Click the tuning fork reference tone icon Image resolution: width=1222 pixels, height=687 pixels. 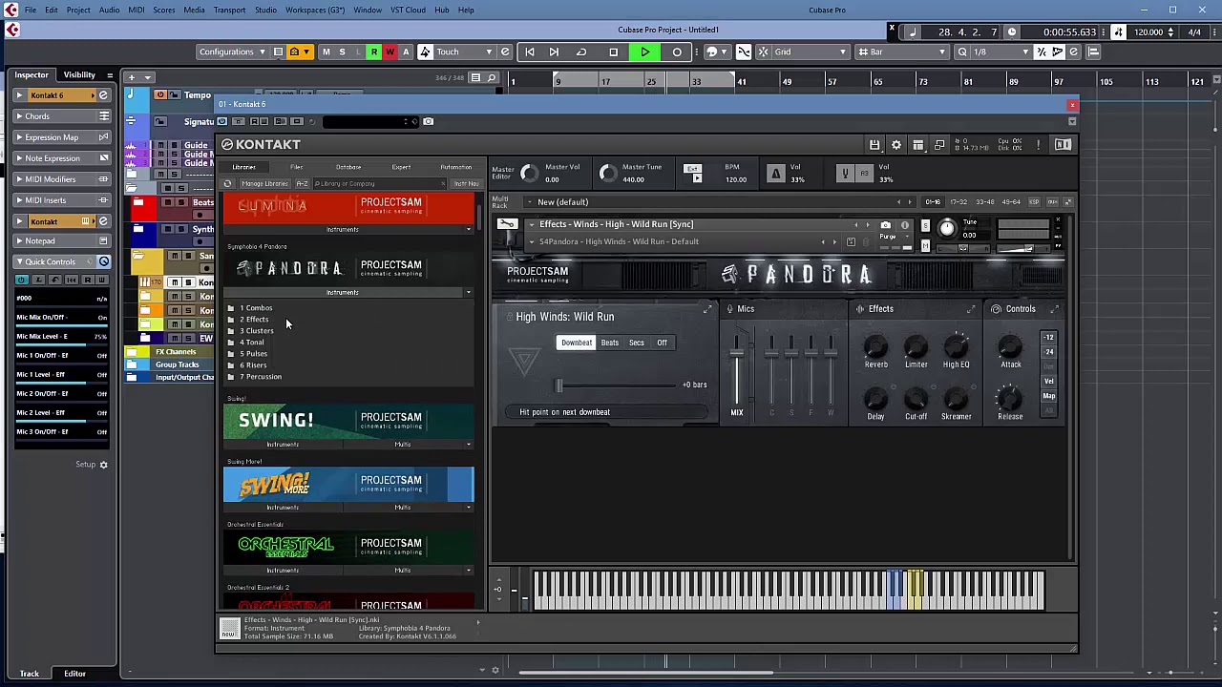(x=844, y=174)
